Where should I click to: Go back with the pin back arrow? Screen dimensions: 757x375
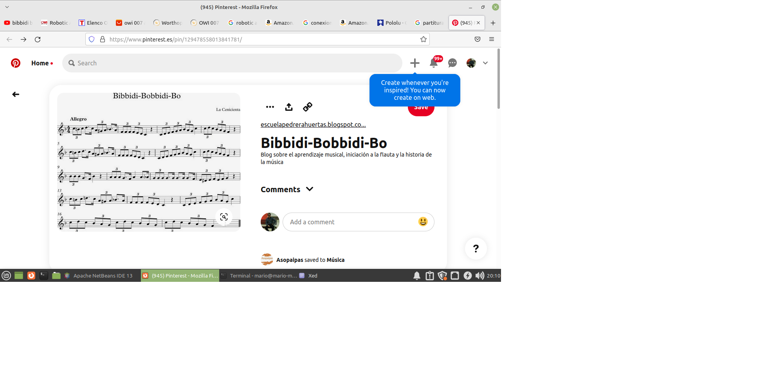coord(16,94)
